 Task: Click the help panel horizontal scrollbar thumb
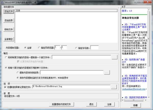[134, 100]
